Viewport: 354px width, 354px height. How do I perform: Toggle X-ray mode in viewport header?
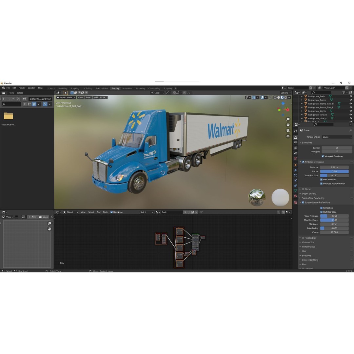click(270, 98)
